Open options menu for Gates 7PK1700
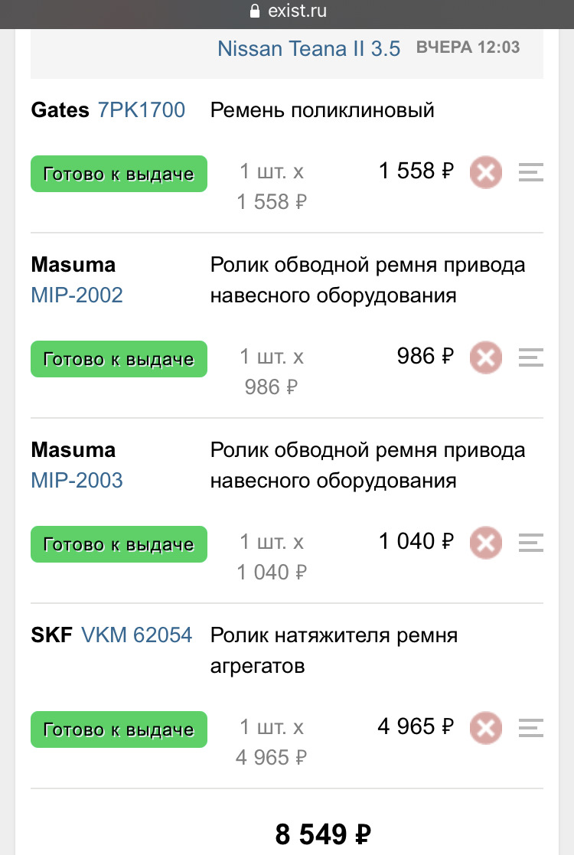The image size is (574, 855). click(530, 172)
